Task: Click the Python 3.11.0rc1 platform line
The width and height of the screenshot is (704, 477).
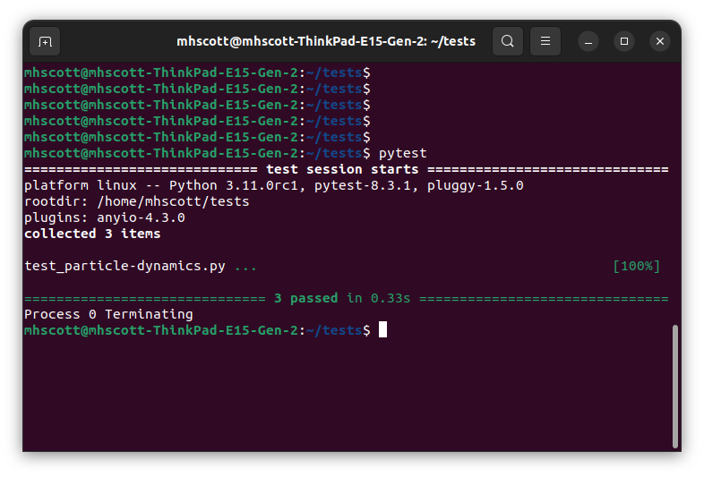Action: (x=273, y=185)
